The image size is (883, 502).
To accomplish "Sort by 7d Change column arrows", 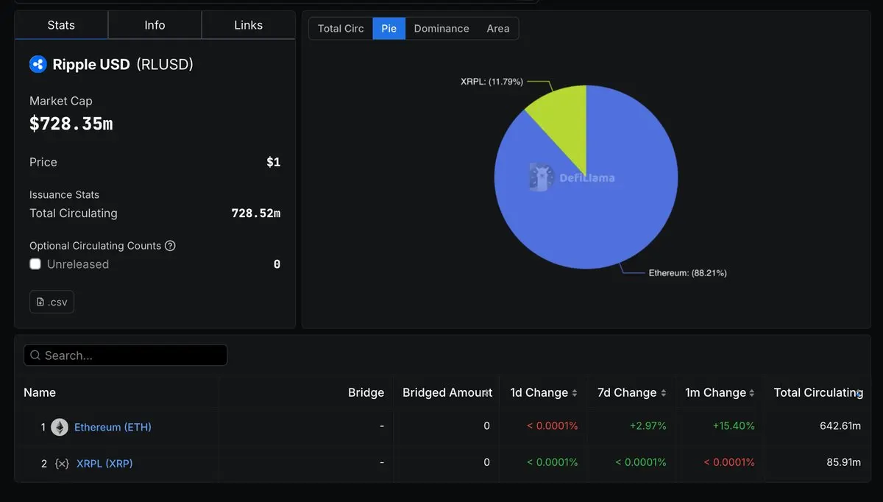I will [x=663, y=393].
